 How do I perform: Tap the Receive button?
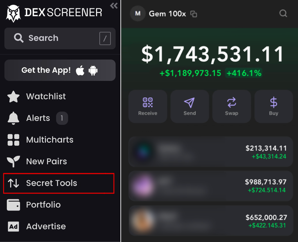click(x=148, y=106)
